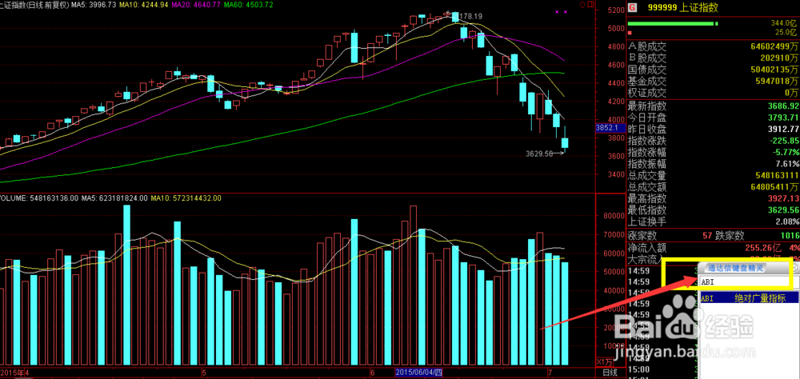Screen dimensions: 800x379
Task: Click the 最新指数 3686.92 row
Action: 714,106
